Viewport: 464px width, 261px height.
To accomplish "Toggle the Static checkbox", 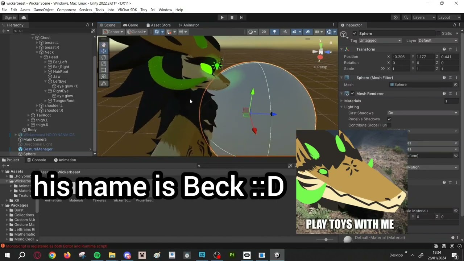I will coord(438,33).
